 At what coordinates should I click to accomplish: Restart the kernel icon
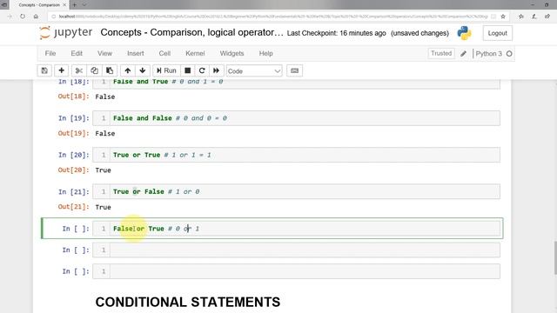point(202,70)
